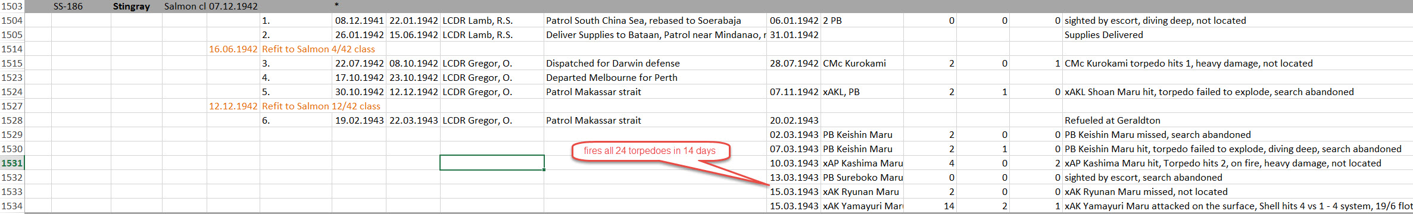This screenshot has width=1413, height=214.
Task: Select row header 1531
Action: pyautogui.click(x=12, y=163)
